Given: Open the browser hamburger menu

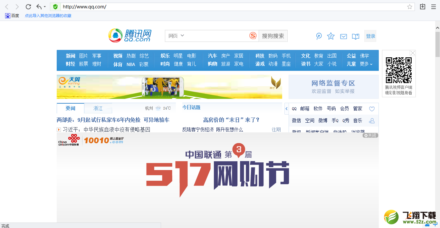Looking at the screenshot, I should [434, 7].
